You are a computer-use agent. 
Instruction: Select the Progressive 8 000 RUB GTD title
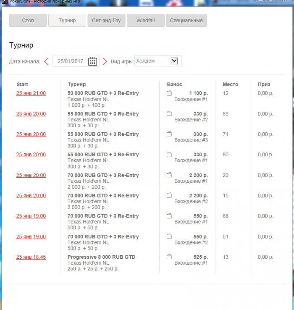101,257
